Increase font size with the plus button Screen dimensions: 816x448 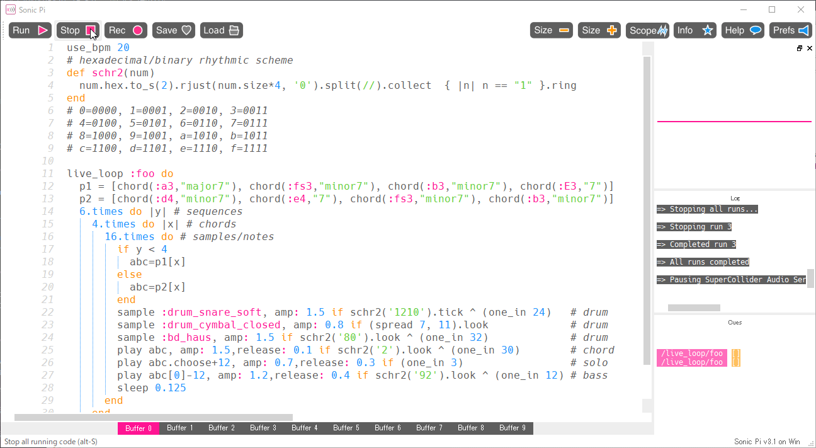point(599,30)
